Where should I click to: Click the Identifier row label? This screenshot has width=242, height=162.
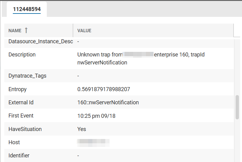[19, 156]
